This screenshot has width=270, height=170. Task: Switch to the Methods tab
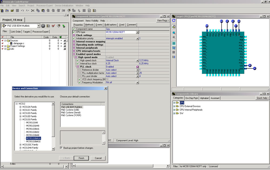[89, 25]
